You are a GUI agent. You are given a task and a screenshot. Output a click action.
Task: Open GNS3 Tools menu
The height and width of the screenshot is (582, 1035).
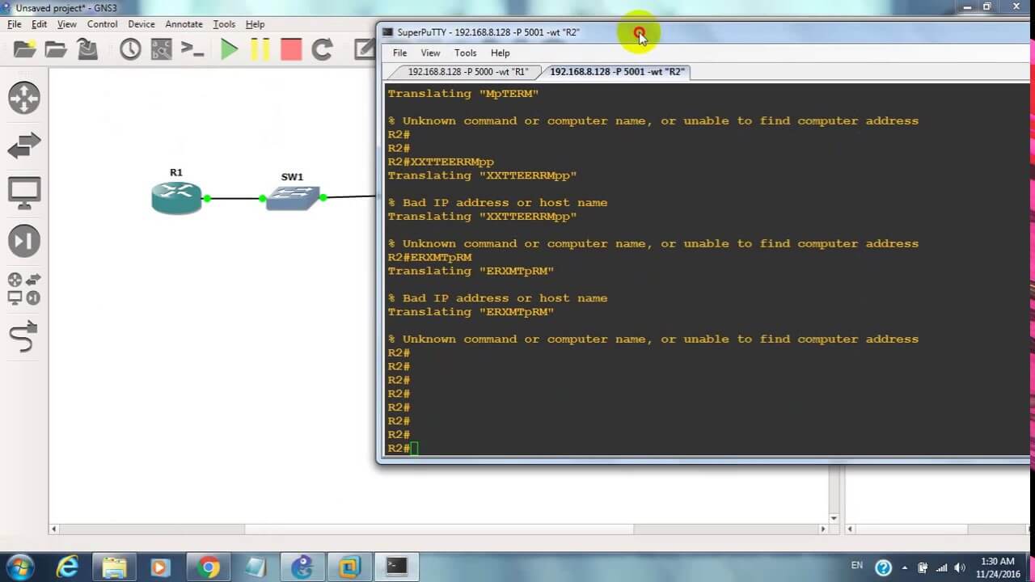point(224,24)
